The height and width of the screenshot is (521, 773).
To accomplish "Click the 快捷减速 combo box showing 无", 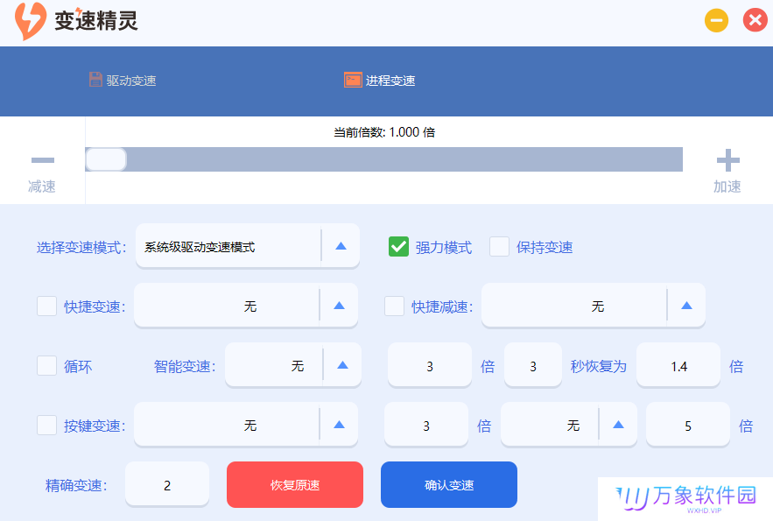I will 593,306.
